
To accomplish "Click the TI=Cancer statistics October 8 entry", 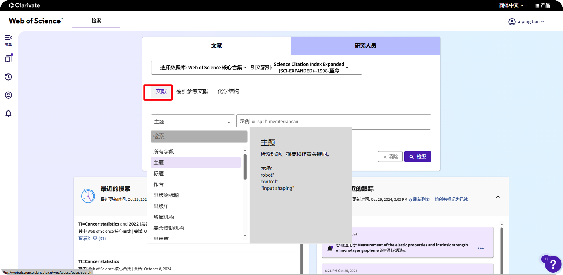I will point(99,261).
